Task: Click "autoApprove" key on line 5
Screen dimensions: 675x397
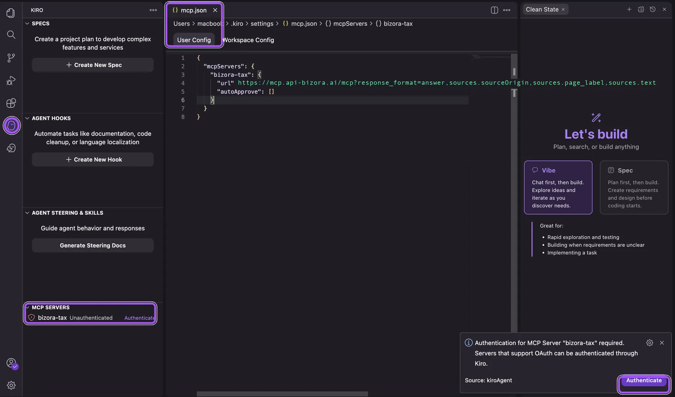Action: [238, 91]
